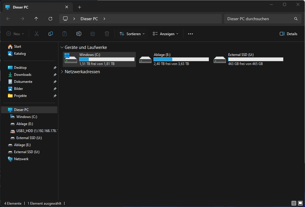Open the Sortieren dropdown
This screenshot has height=207, width=305.
[x=132, y=34]
